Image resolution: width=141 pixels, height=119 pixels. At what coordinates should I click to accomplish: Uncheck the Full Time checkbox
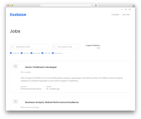[x=22, y=53]
